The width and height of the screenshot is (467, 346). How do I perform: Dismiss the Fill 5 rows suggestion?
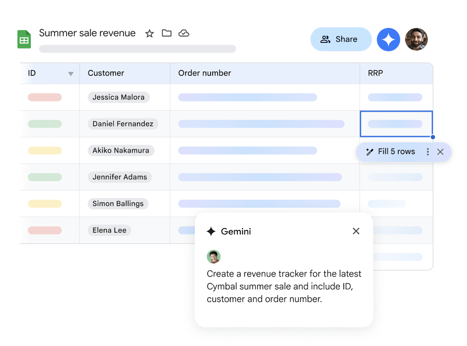point(440,152)
